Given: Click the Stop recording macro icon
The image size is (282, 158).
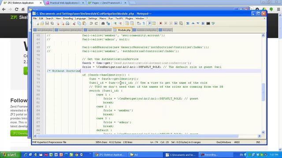Looking at the screenshot, I should tap(166, 23).
